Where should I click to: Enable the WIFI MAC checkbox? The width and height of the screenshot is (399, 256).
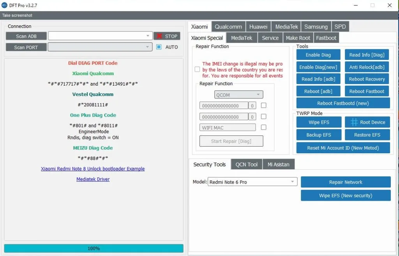[x=264, y=127]
